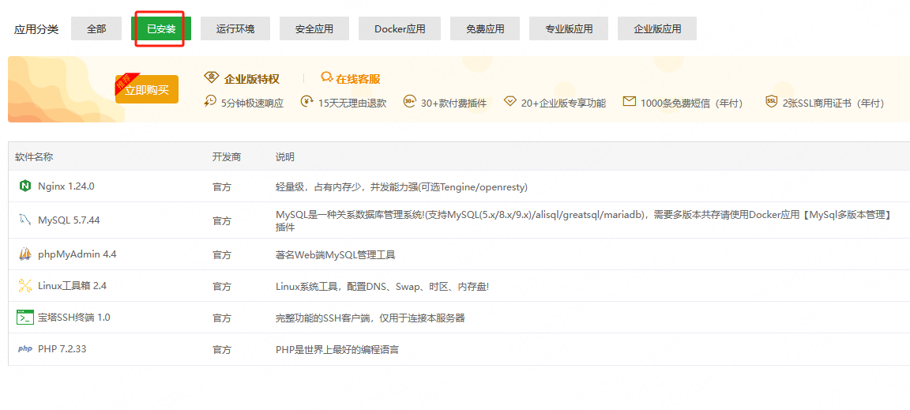Click description 著名Web端MySQL管理工具

[336, 254]
